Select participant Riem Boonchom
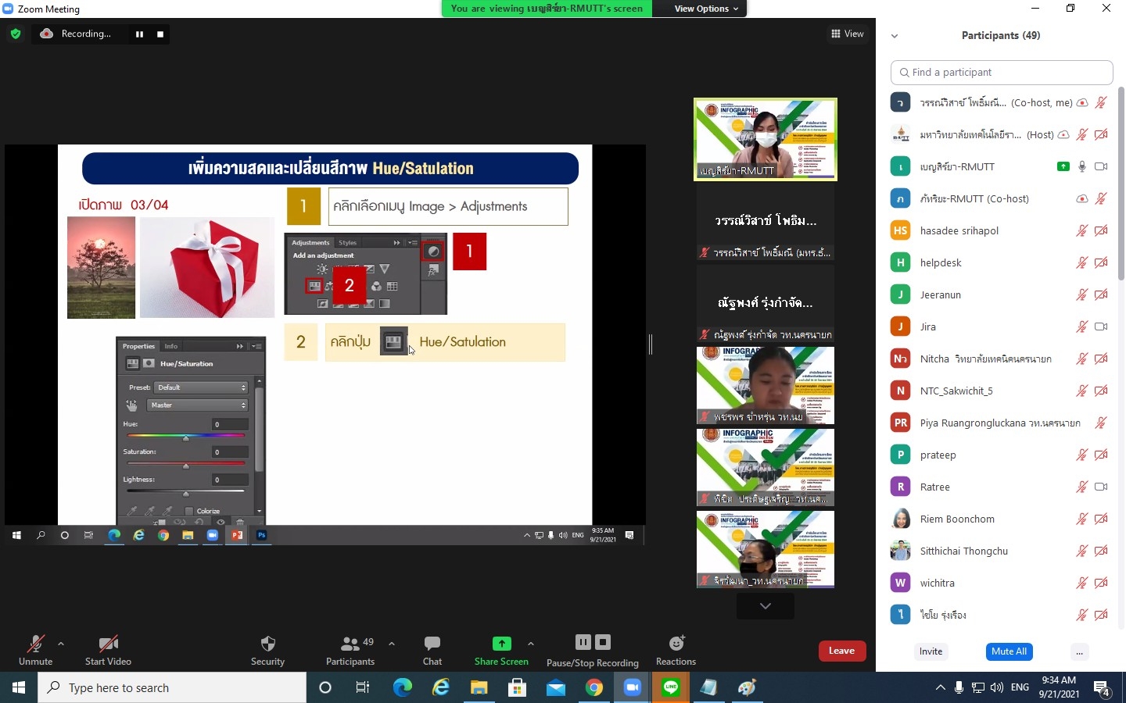Viewport: 1126px width, 703px height. point(1001,519)
